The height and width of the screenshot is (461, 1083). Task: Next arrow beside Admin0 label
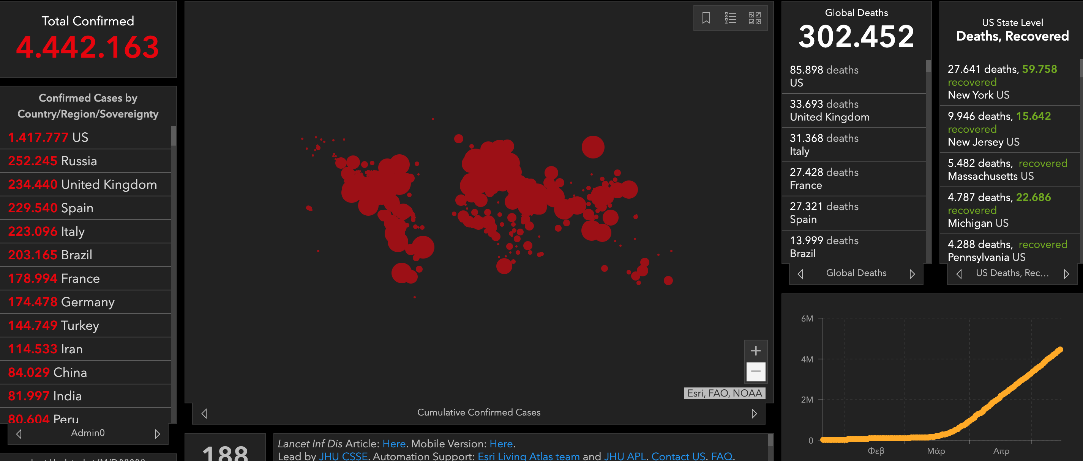click(157, 434)
